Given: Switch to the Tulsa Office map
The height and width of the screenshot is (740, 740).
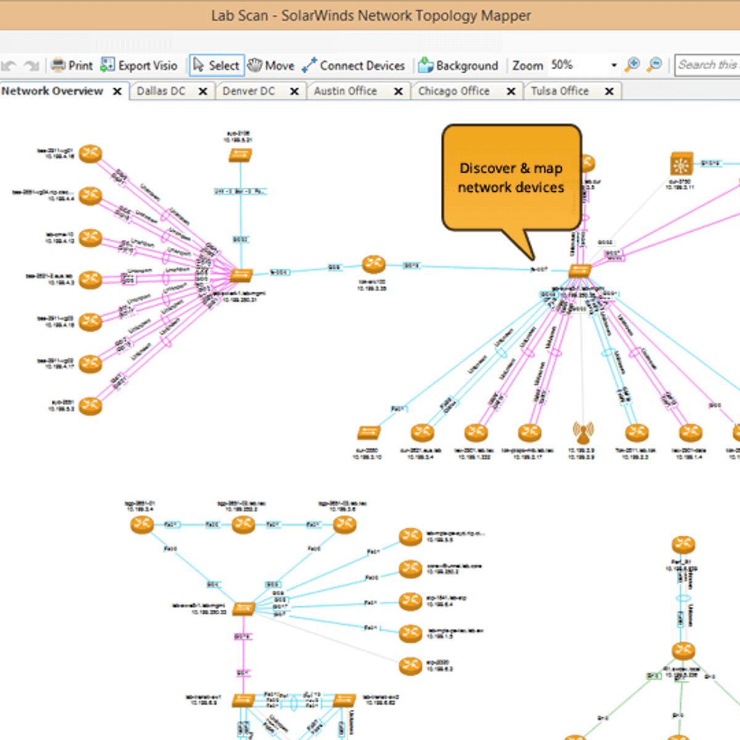Looking at the screenshot, I should tap(559, 91).
